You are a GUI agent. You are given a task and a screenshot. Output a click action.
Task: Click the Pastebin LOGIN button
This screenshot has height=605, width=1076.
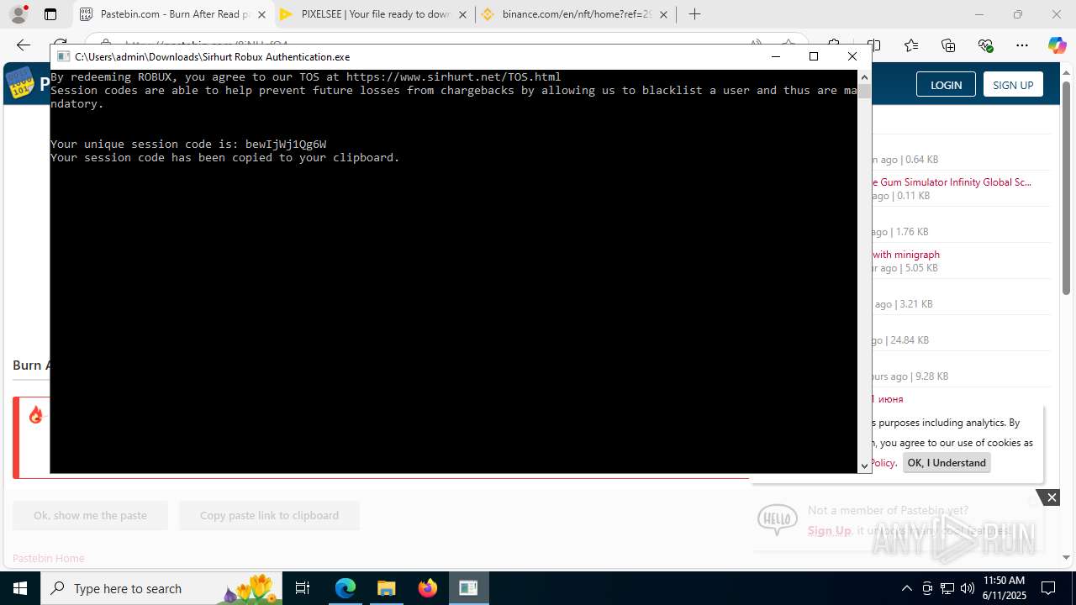(x=946, y=84)
